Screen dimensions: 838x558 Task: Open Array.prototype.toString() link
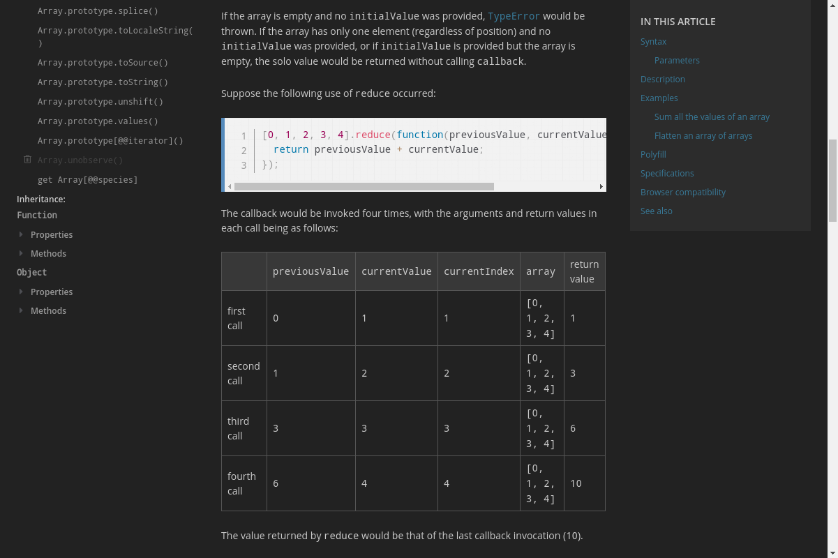pos(103,82)
